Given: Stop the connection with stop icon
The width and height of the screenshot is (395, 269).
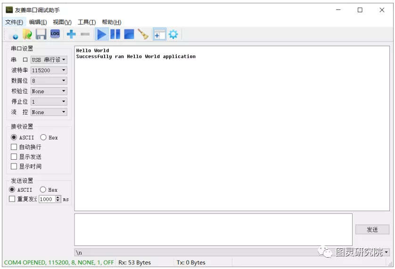Looking at the screenshot, I should click(x=129, y=34).
